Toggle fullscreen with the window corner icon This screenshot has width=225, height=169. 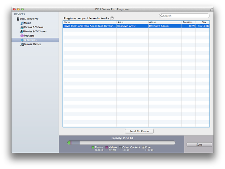point(211,9)
